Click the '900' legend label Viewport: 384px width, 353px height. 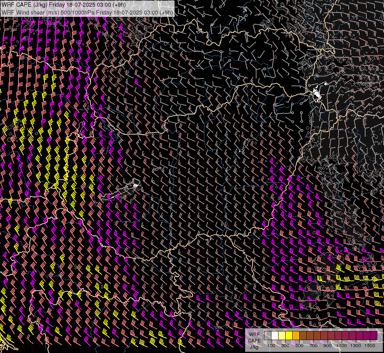(328, 346)
